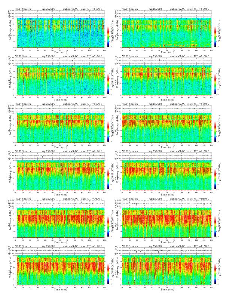Click the spectrogram for start UT 6:50:0
This screenshot has height=296, width=229.
click(x=167, y=33)
